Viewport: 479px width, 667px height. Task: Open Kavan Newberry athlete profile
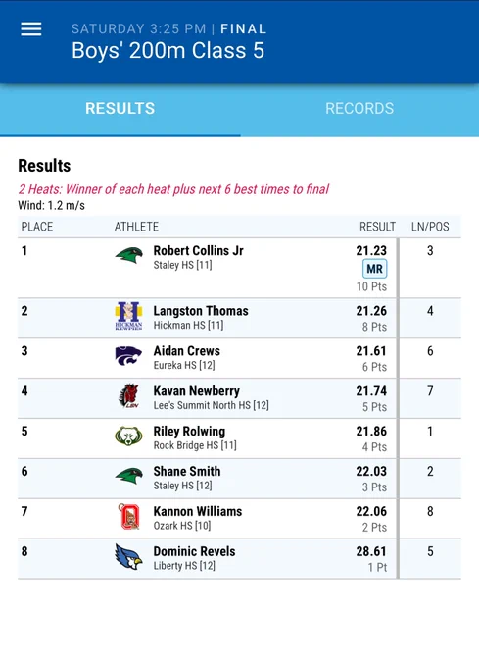(197, 391)
